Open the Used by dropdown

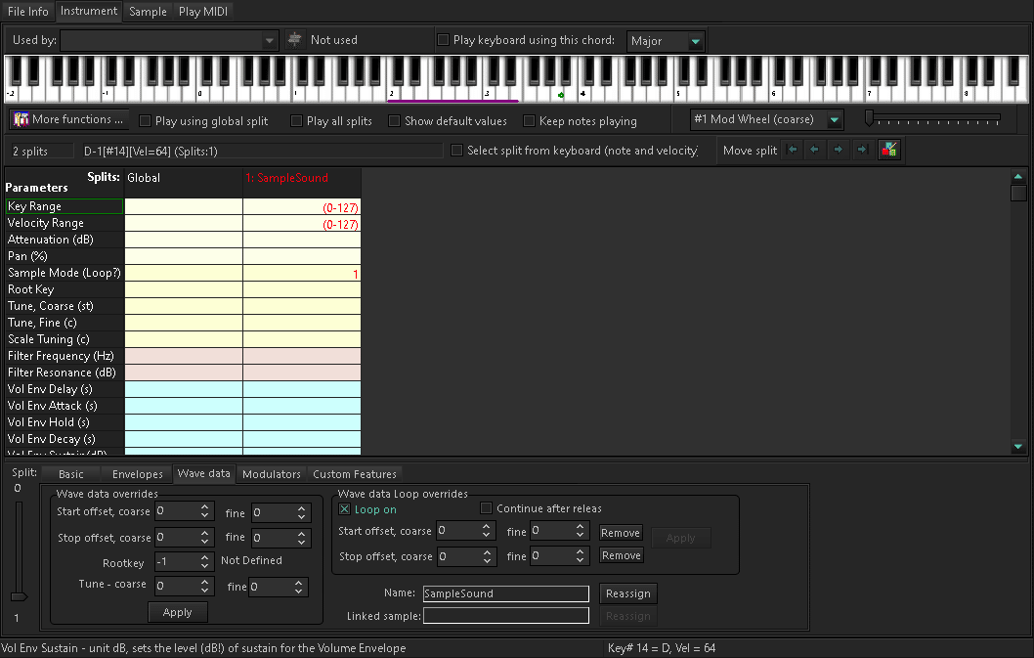point(269,40)
